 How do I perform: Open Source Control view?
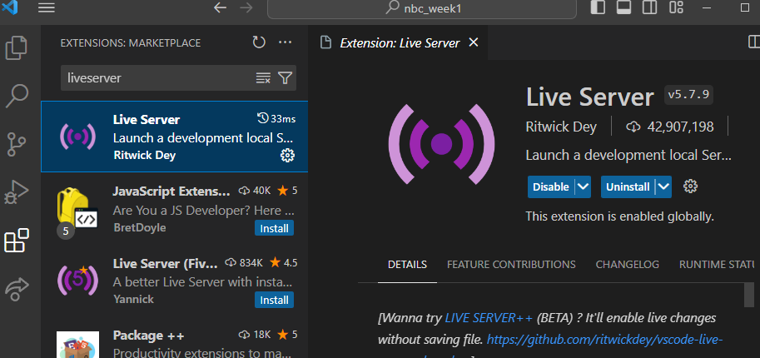pyautogui.click(x=17, y=144)
